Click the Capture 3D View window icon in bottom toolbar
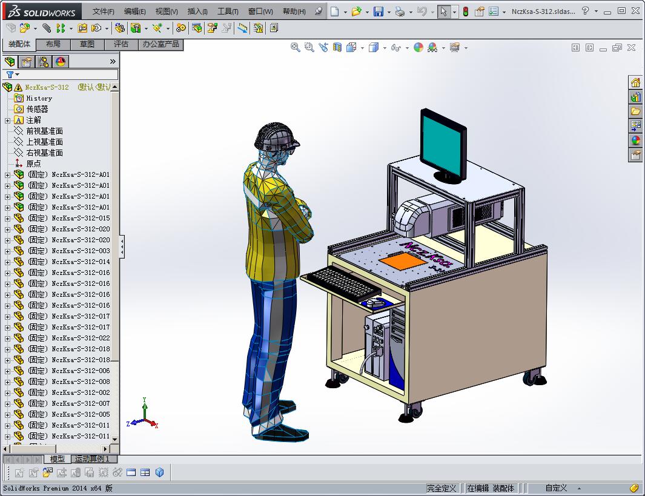This screenshot has height=496, width=645. 131,472
